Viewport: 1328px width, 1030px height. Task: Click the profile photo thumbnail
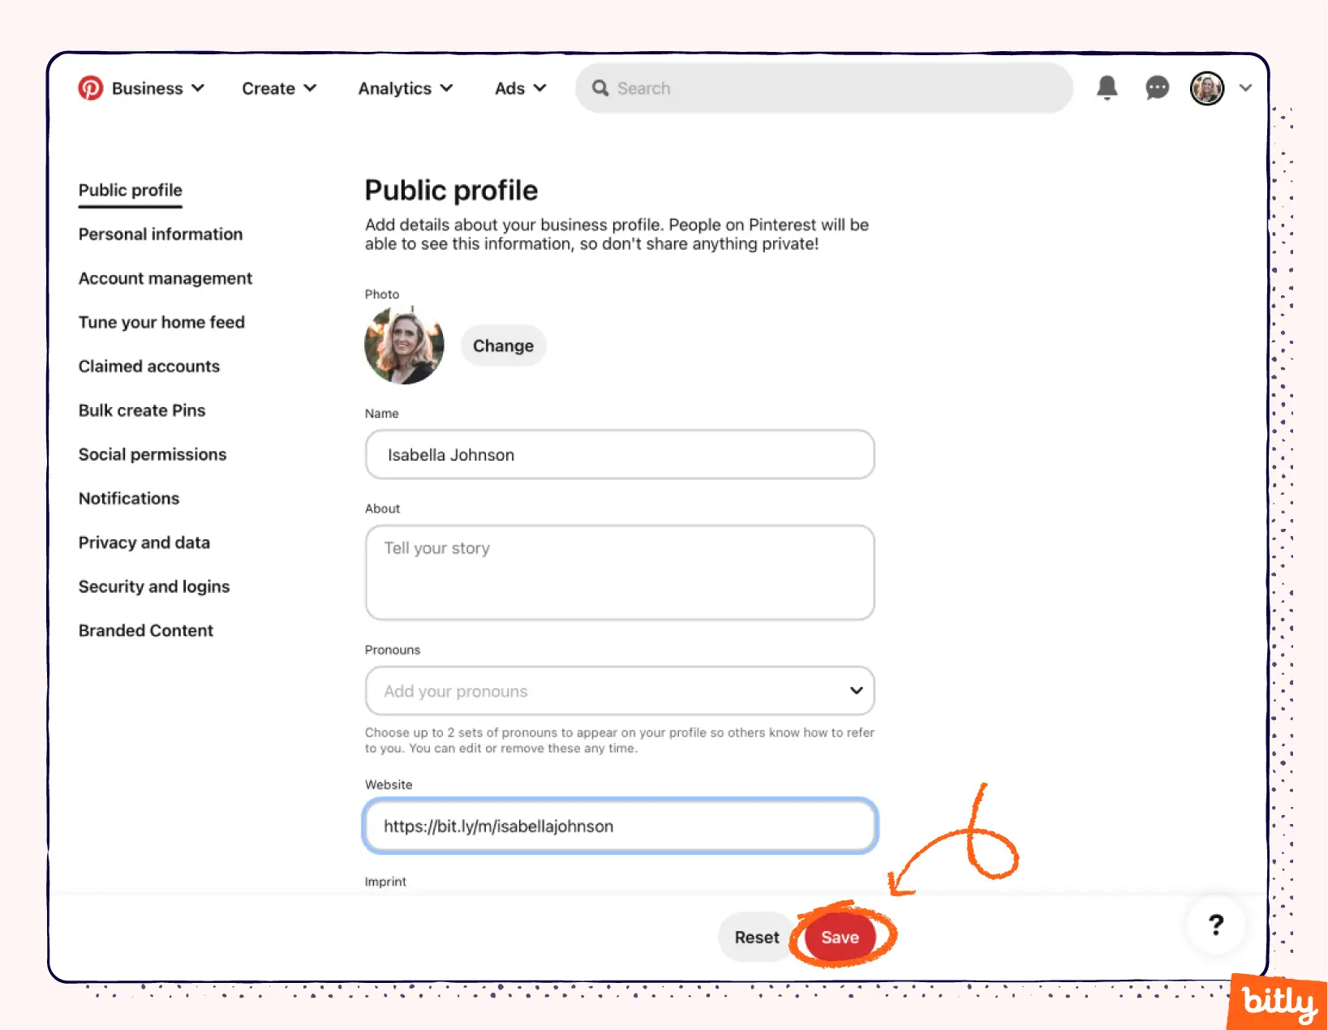click(404, 345)
